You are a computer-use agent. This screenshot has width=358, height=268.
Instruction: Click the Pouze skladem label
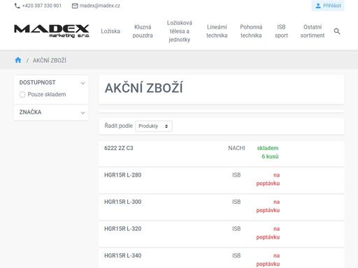click(47, 94)
